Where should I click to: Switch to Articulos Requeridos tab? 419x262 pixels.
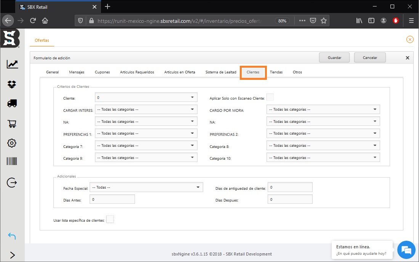137,72
